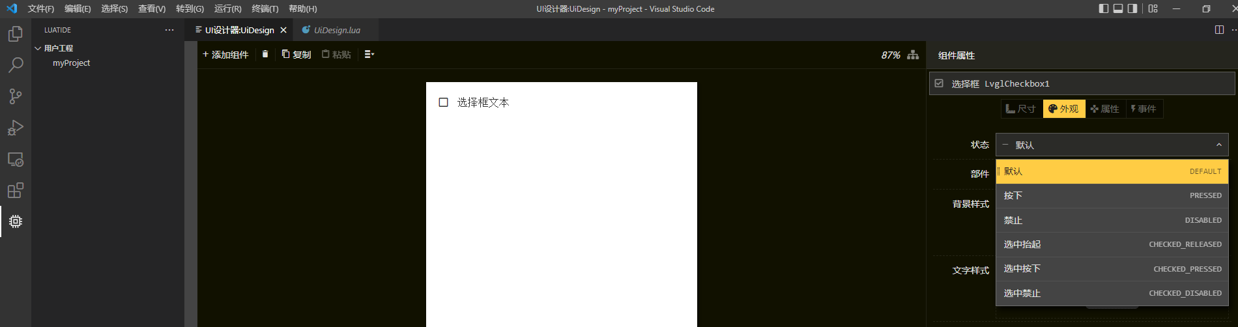Open Extensions view
The width and height of the screenshot is (1238, 327).
(x=16, y=190)
